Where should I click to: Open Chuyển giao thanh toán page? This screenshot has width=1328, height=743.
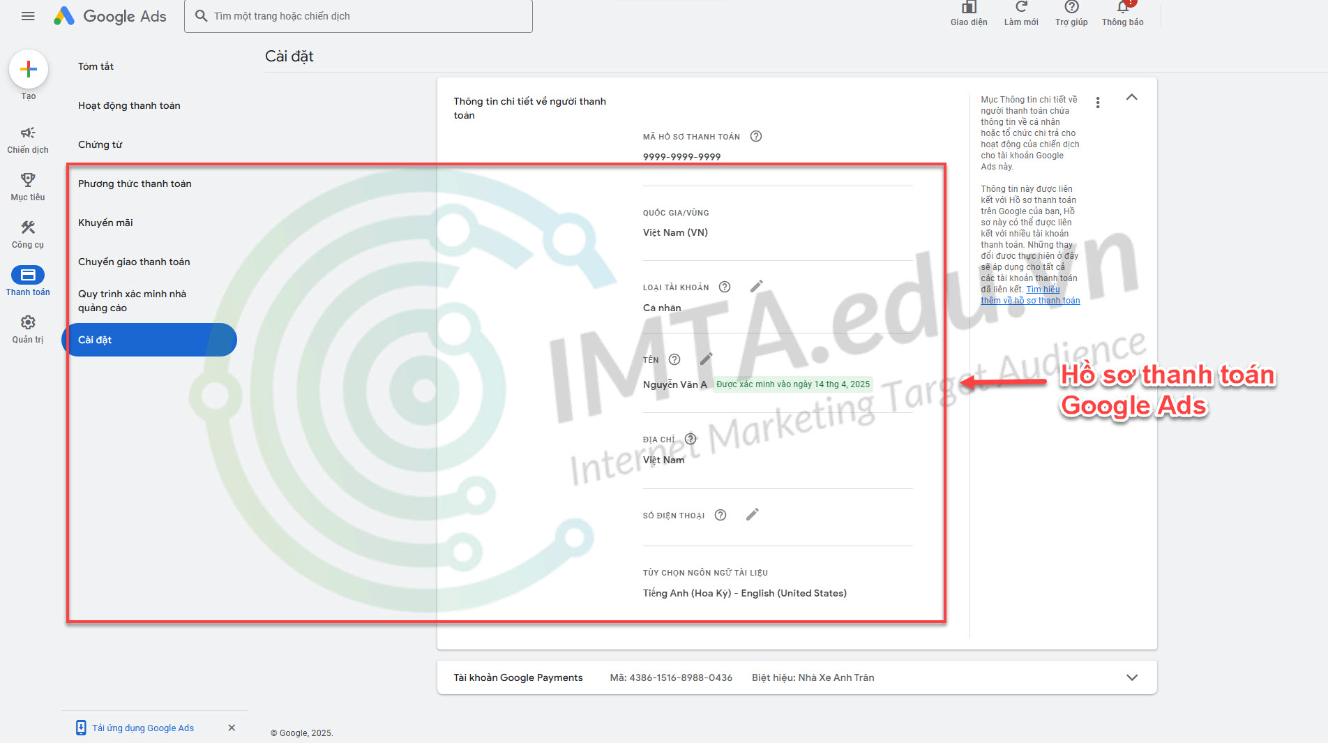click(134, 262)
